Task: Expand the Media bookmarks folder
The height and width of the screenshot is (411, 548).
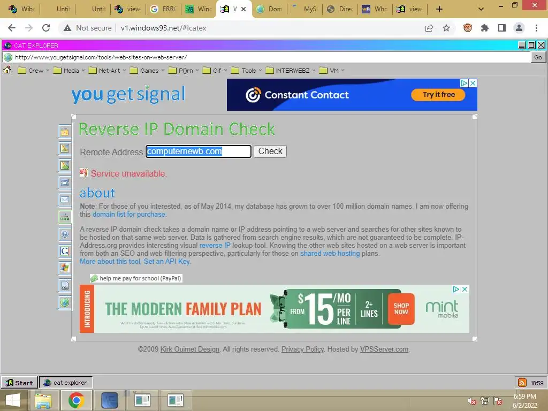Action: pos(69,71)
